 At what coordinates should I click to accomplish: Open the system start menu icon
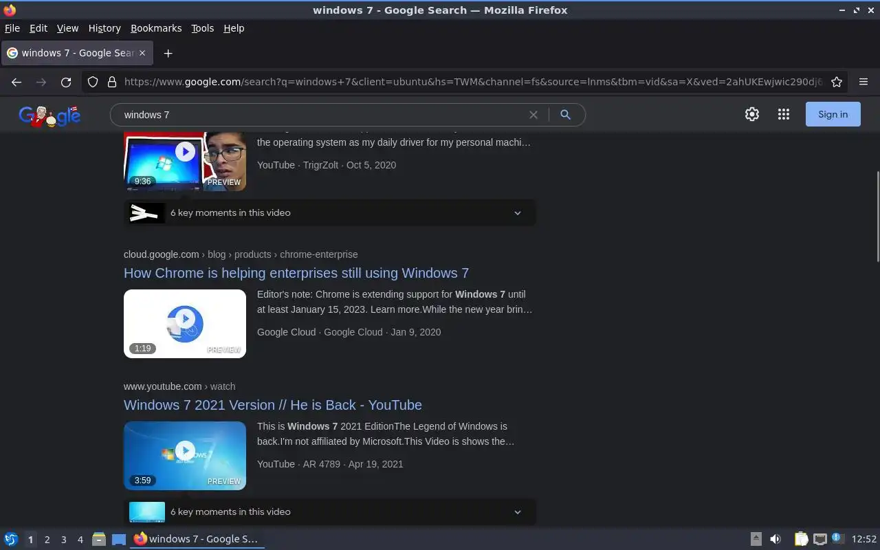(11, 539)
